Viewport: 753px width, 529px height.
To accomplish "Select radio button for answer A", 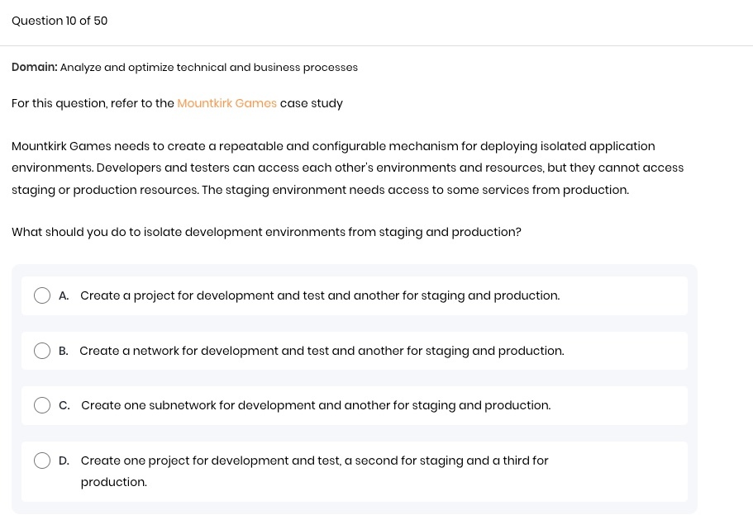I will point(42,295).
